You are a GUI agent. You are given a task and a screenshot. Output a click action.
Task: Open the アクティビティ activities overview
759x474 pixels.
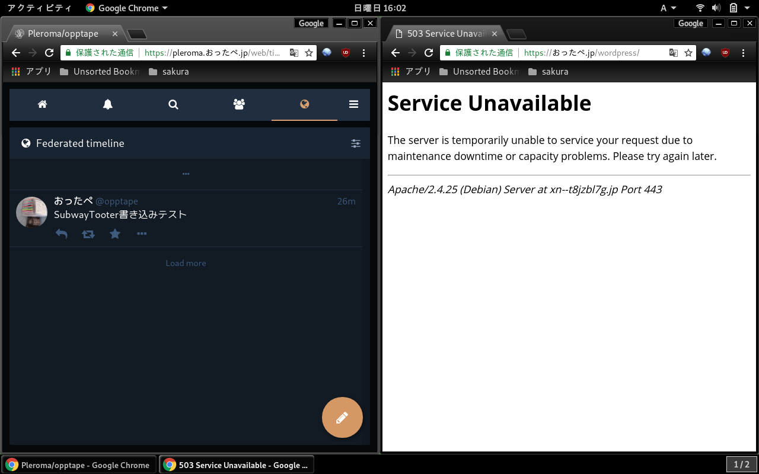coord(39,8)
